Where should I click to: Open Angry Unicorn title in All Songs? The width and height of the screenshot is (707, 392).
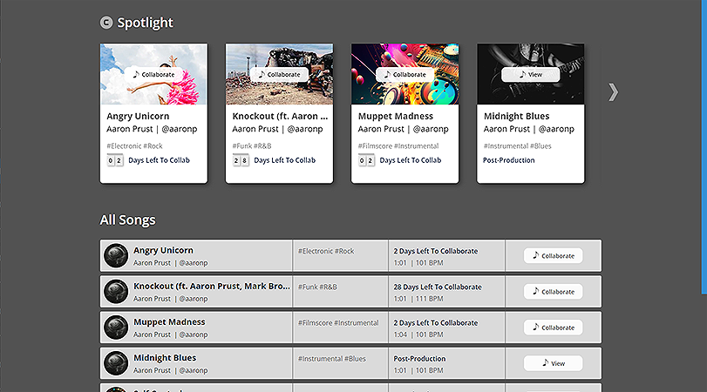[x=163, y=251]
